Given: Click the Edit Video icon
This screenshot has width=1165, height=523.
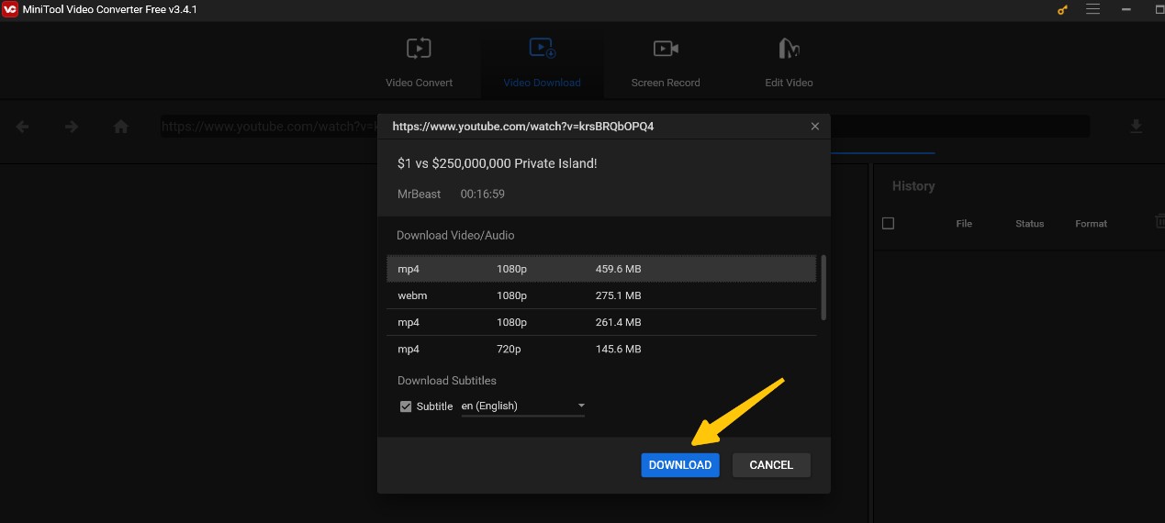Looking at the screenshot, I should coord(789,48).
